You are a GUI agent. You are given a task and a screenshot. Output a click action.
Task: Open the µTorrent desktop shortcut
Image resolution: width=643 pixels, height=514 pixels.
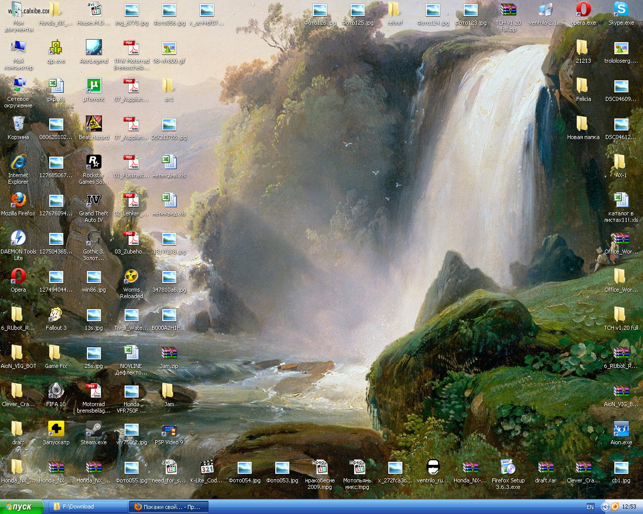click(x=93, y=86)
